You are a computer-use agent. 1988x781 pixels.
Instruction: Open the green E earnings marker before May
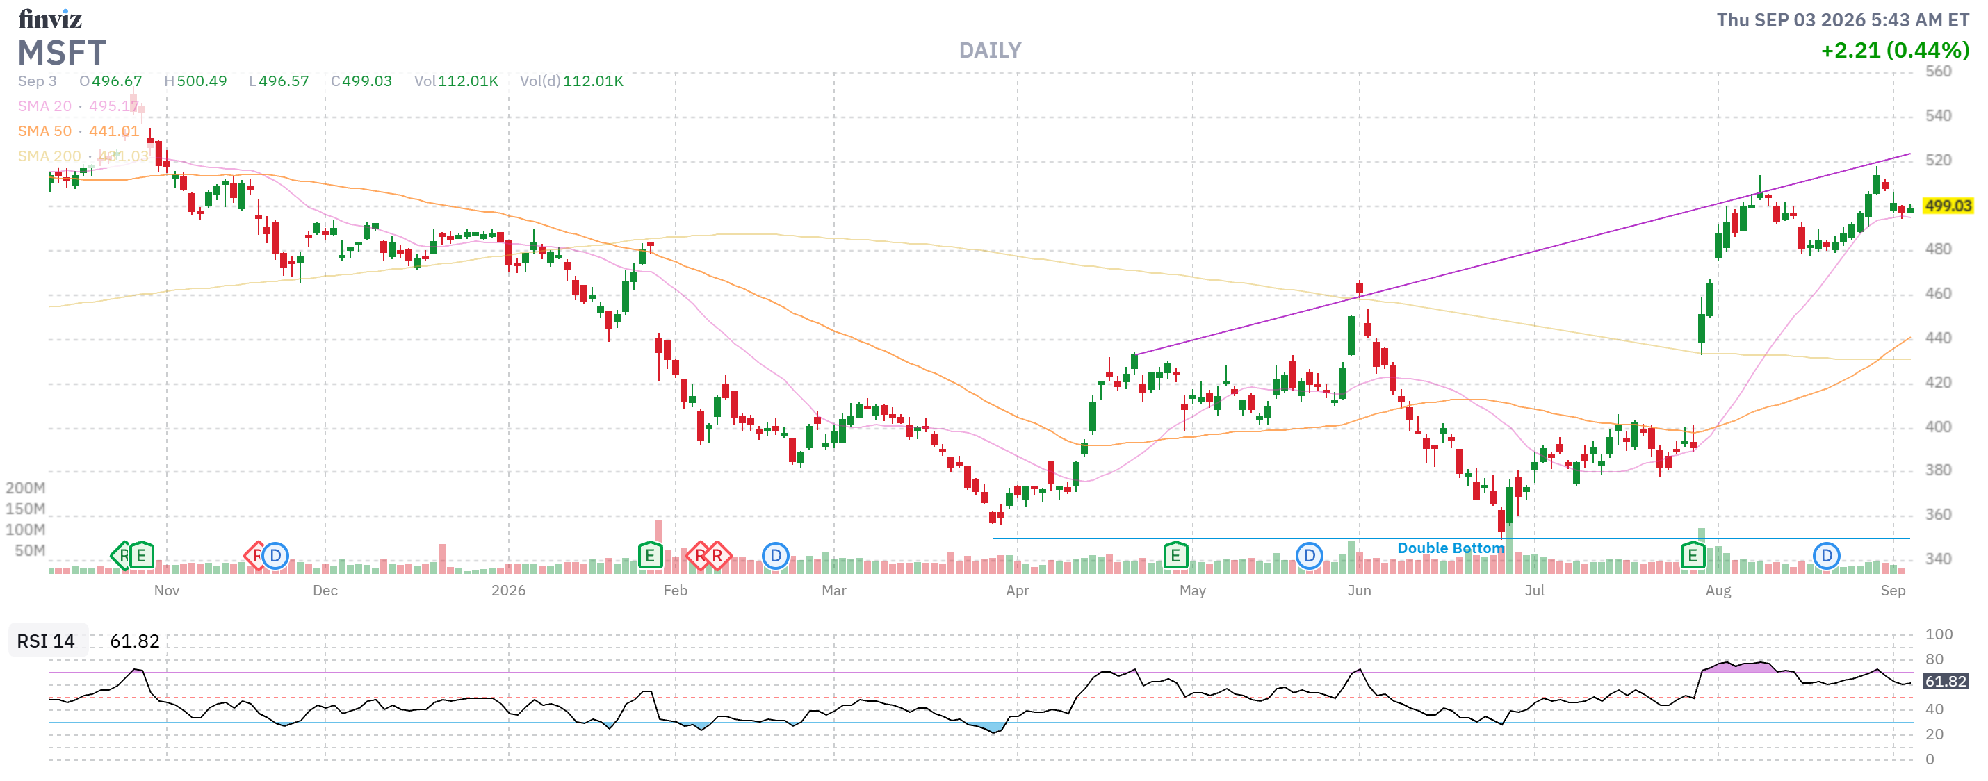tap(1175, 556)
